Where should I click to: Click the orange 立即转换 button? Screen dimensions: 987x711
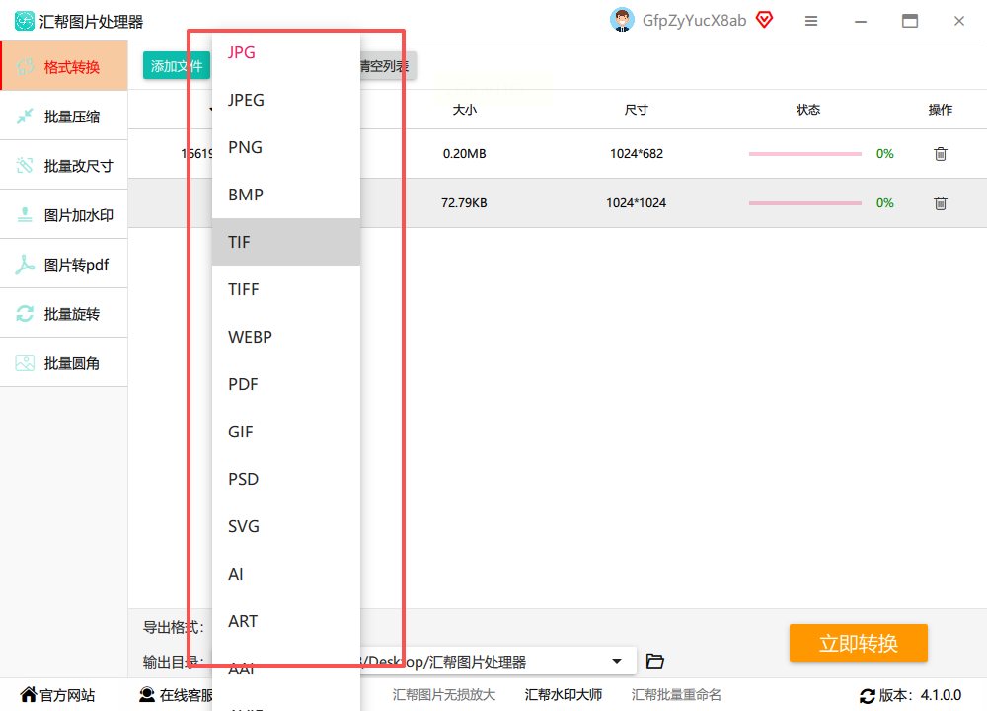click(x=858, y=643)
